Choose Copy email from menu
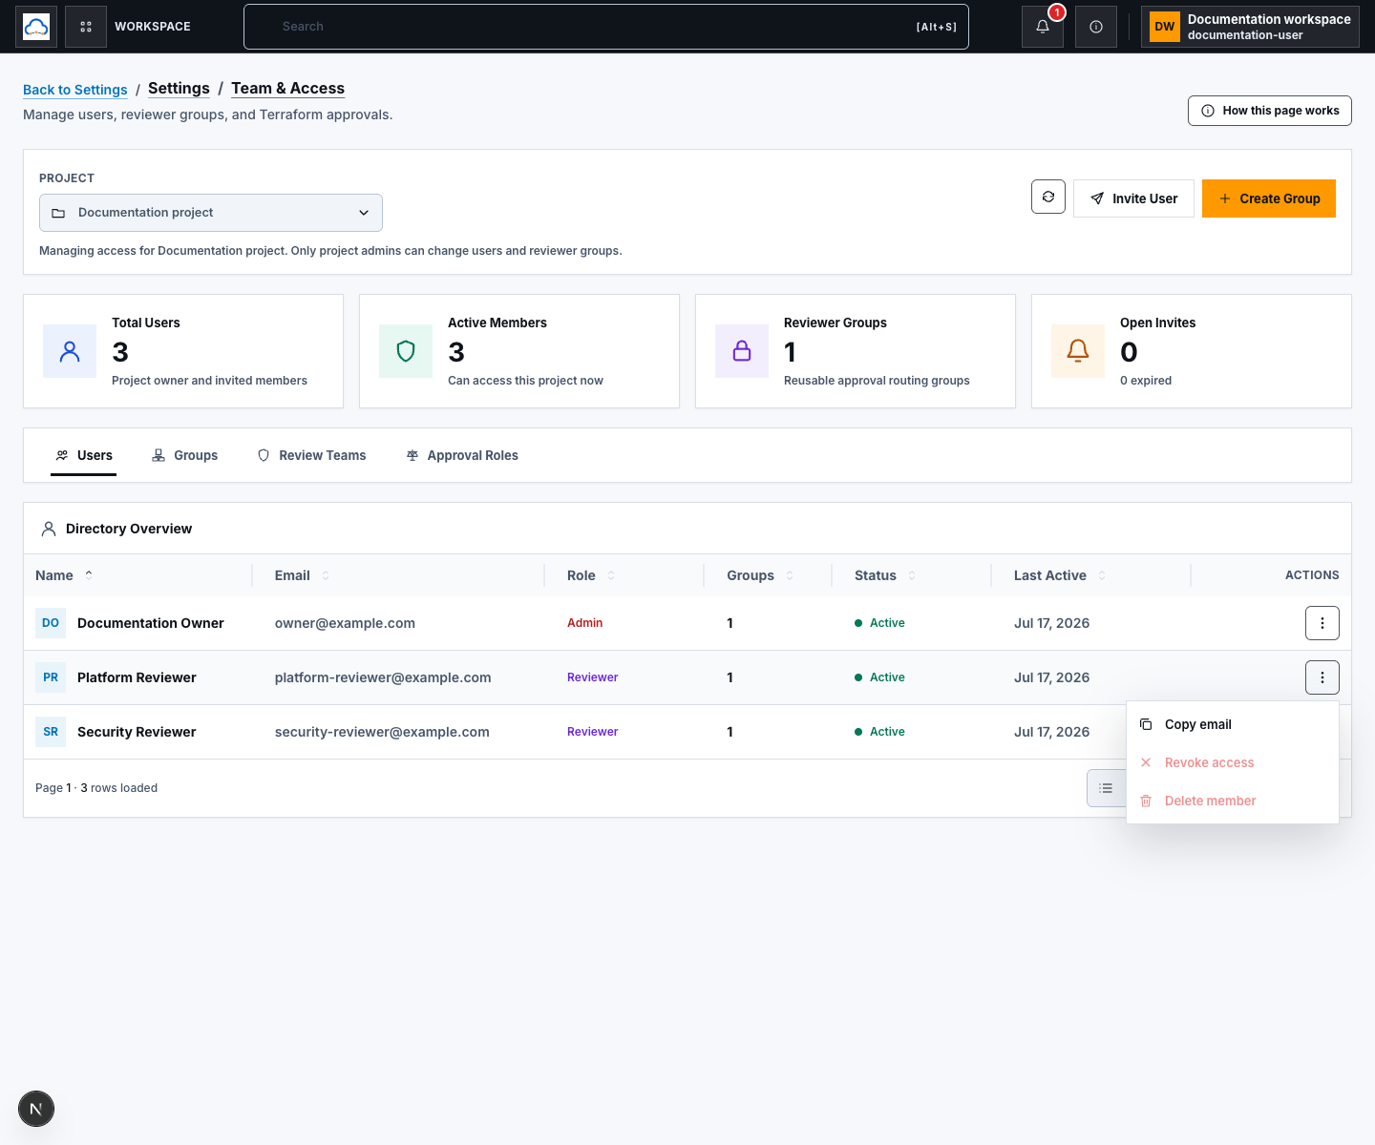1375x1145 pixels. coord(1233,724)
